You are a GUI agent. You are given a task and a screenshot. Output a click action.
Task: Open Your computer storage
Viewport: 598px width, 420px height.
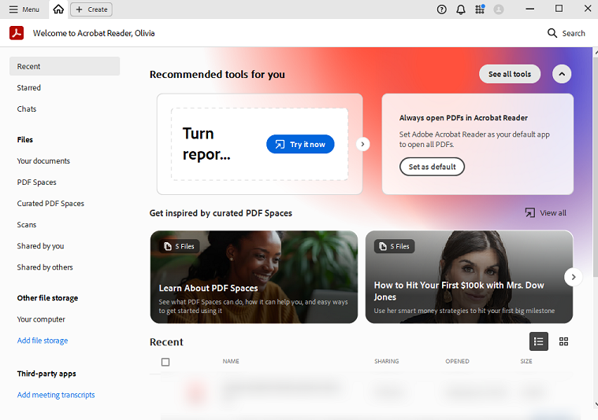(x=41, y=319)
